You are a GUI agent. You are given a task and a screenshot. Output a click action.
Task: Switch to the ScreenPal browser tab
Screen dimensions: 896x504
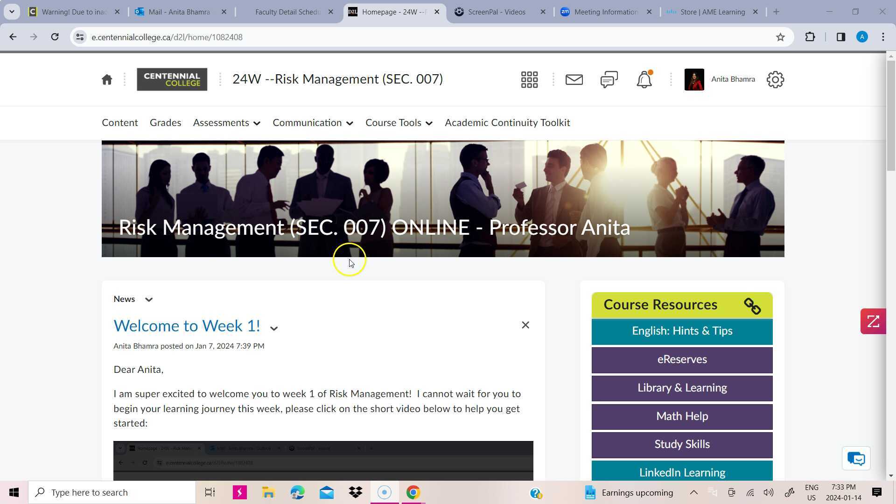click(x=496, y=12)
